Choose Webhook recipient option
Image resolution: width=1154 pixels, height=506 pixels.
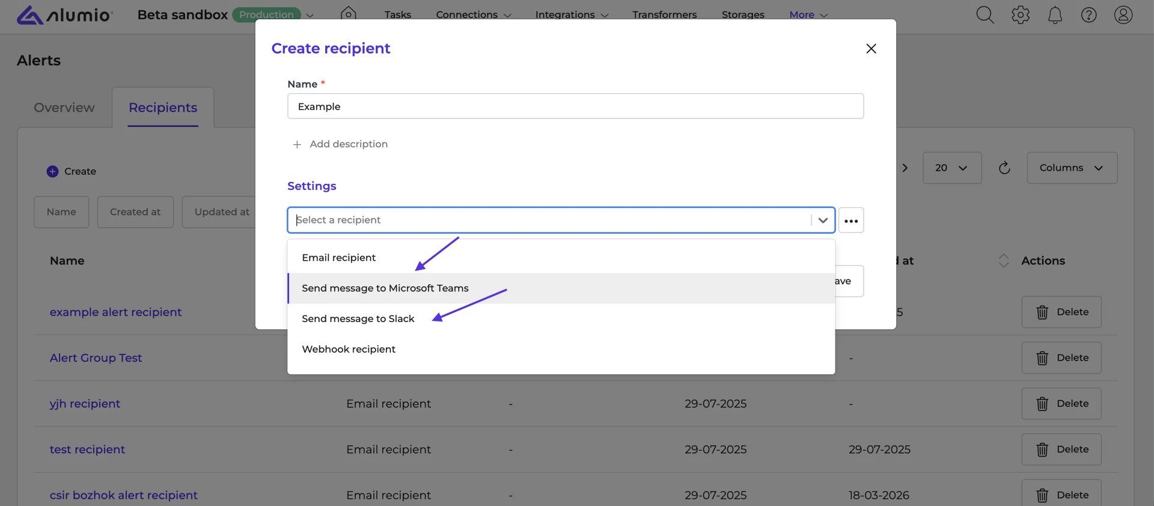pos(561,350)
